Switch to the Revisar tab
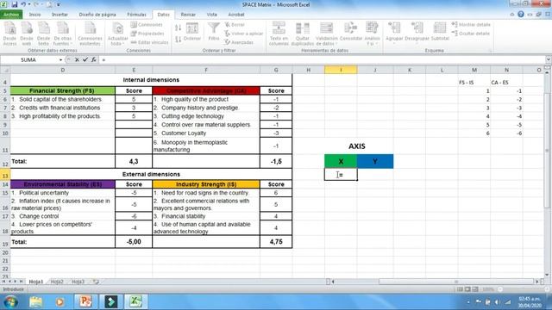 188,15
